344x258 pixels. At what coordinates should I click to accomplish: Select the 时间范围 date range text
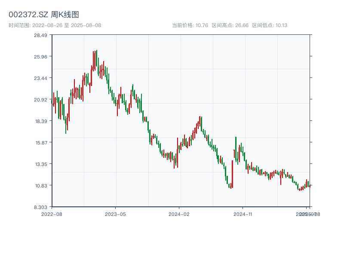[55, 25]
